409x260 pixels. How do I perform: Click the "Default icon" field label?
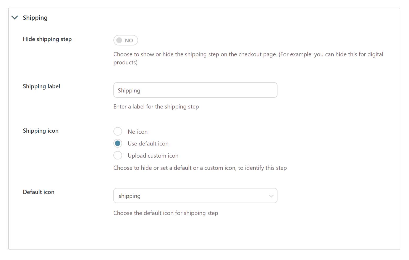coord(39,192)
